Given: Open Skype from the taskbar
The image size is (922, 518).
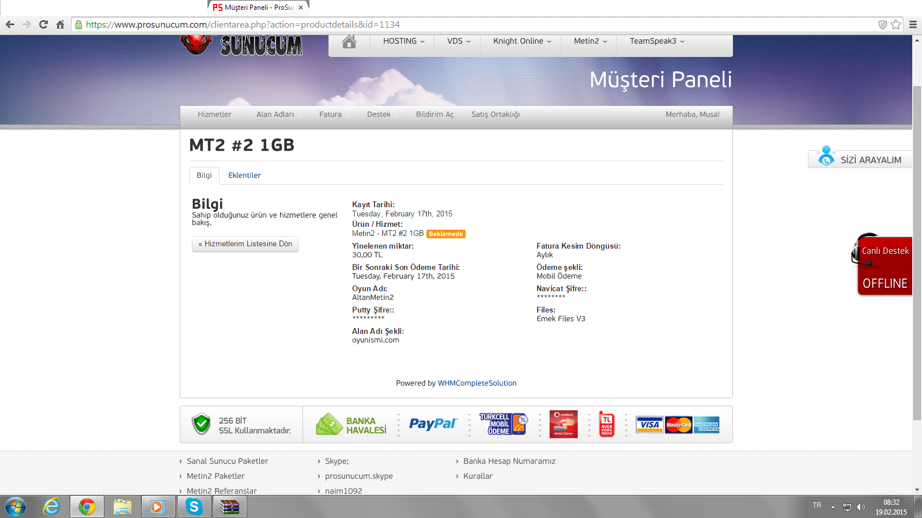Looking at the screenshot, I should pyautogui.click(x=194, y=507).
